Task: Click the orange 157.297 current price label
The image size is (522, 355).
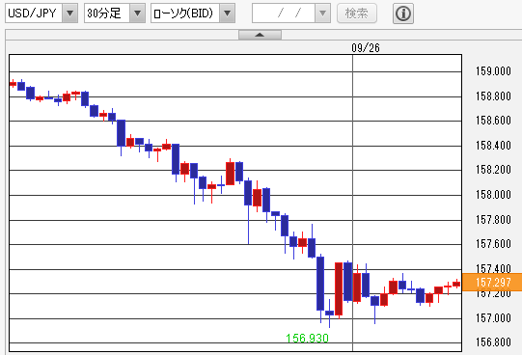Action: [492, 282]
